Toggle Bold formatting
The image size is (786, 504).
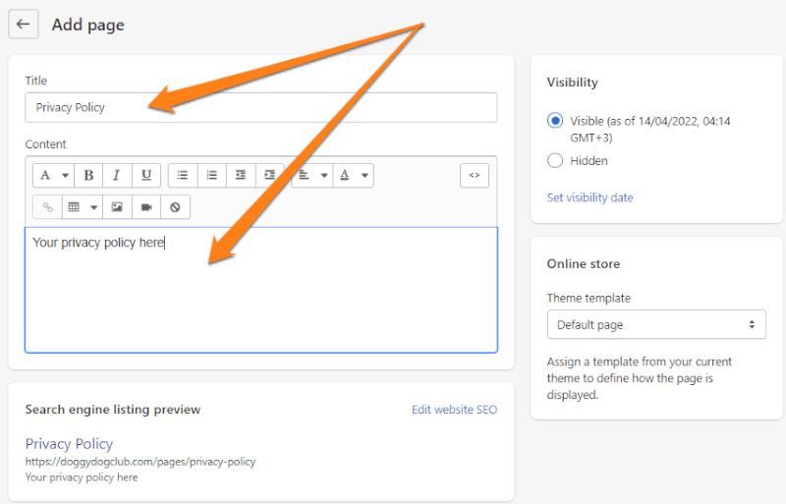pyautogui.click(x=88, y=176)
